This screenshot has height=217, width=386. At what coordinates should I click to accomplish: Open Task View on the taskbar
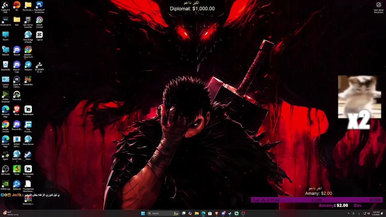183,213
